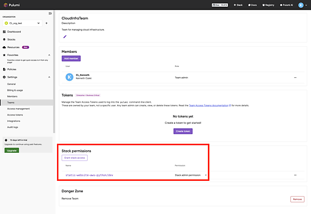
Task: Go to Dashboard in the sidebar
Action: coord(14,32)
